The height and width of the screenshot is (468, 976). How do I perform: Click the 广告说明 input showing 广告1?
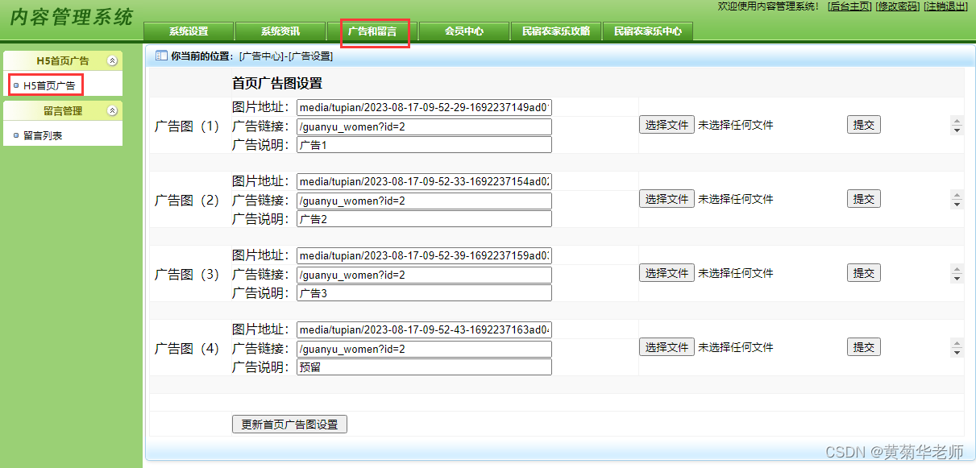coord(423,144)
